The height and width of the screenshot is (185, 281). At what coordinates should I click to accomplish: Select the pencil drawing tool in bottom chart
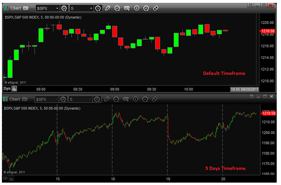click(107, 99)
